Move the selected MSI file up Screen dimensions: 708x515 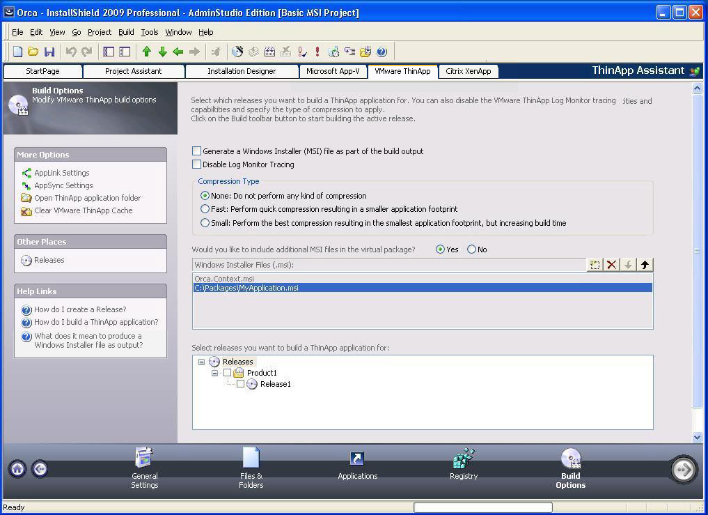point(645,265)
